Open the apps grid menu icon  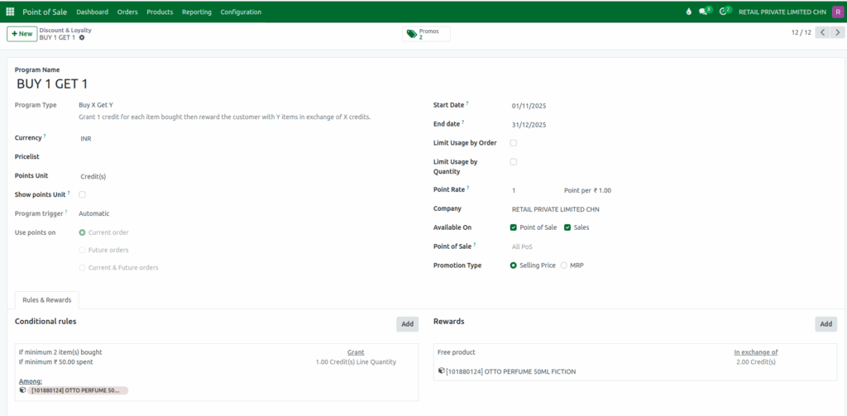[x=10, y=12]
